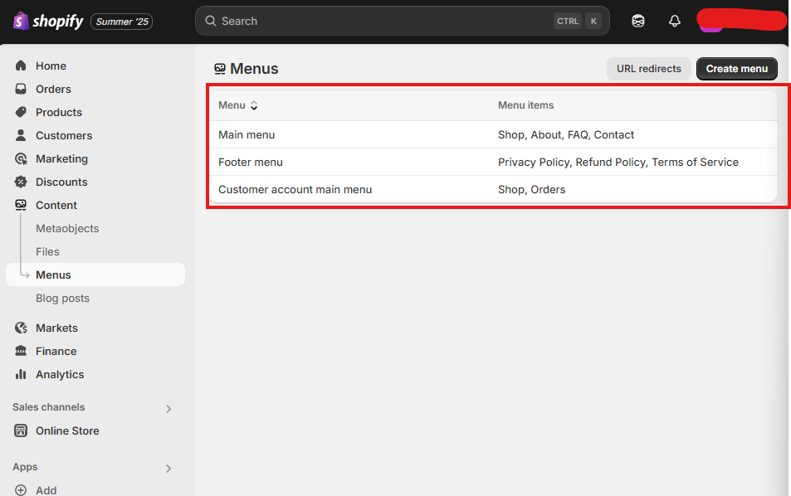The image size is (791, 496).
Task: Open Metaobjects under Content
Action: click(67, 228)
